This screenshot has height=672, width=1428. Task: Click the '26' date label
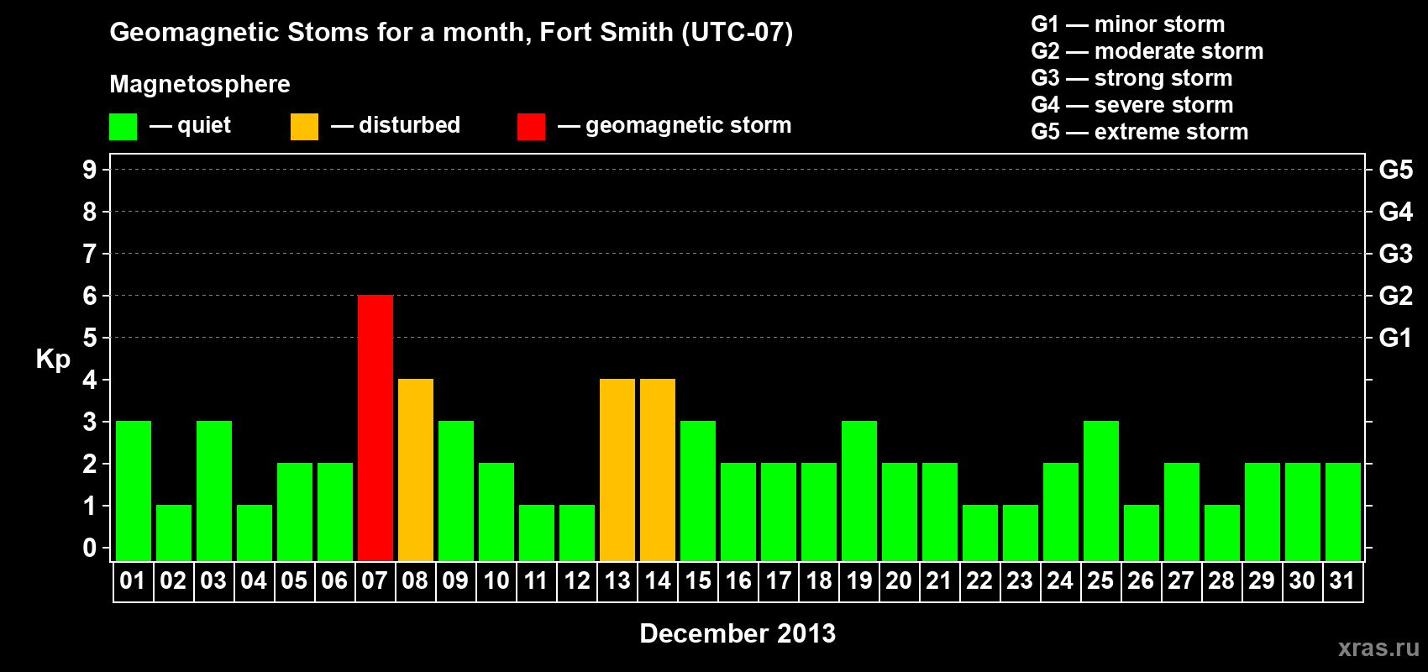pos(1141,581)
